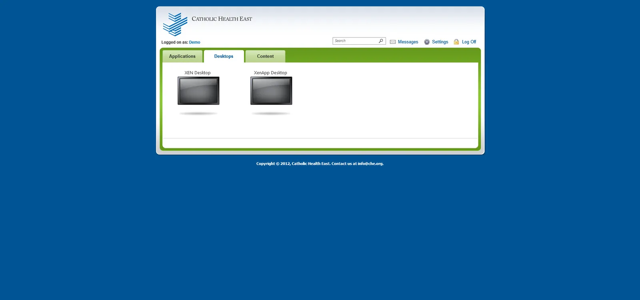Viewport: 640px width, 300px height.
Task: Open the Settings link
Action: [x=440, y=42]
